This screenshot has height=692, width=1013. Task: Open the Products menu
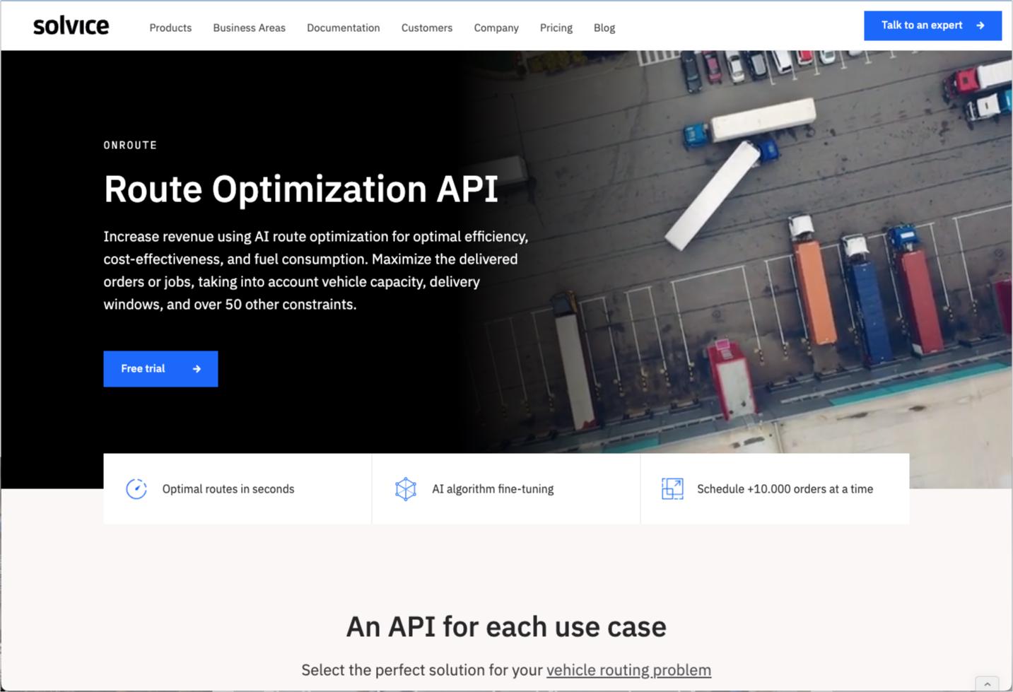[x=170, y=28]
